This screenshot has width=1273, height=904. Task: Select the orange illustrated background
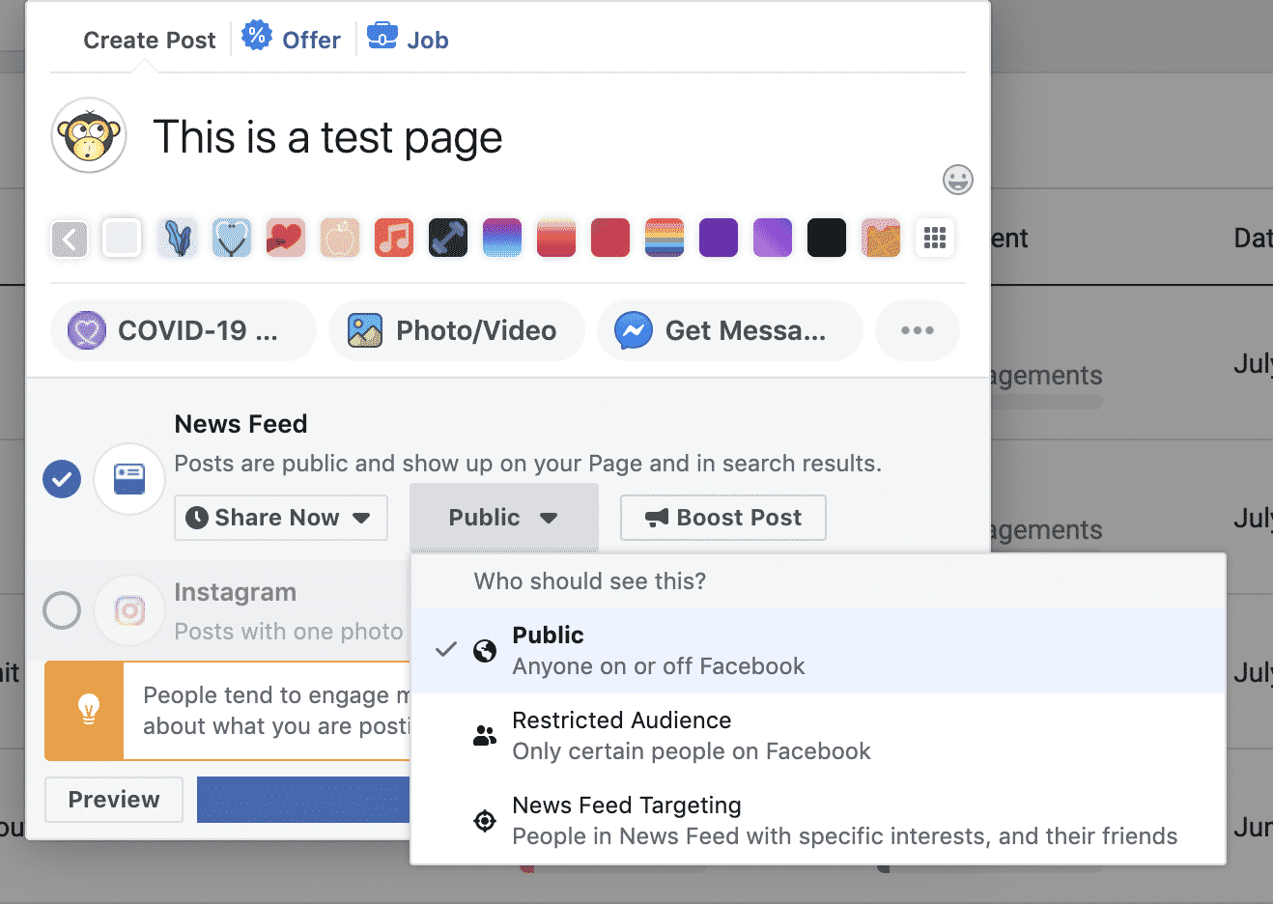click(881, 238)
